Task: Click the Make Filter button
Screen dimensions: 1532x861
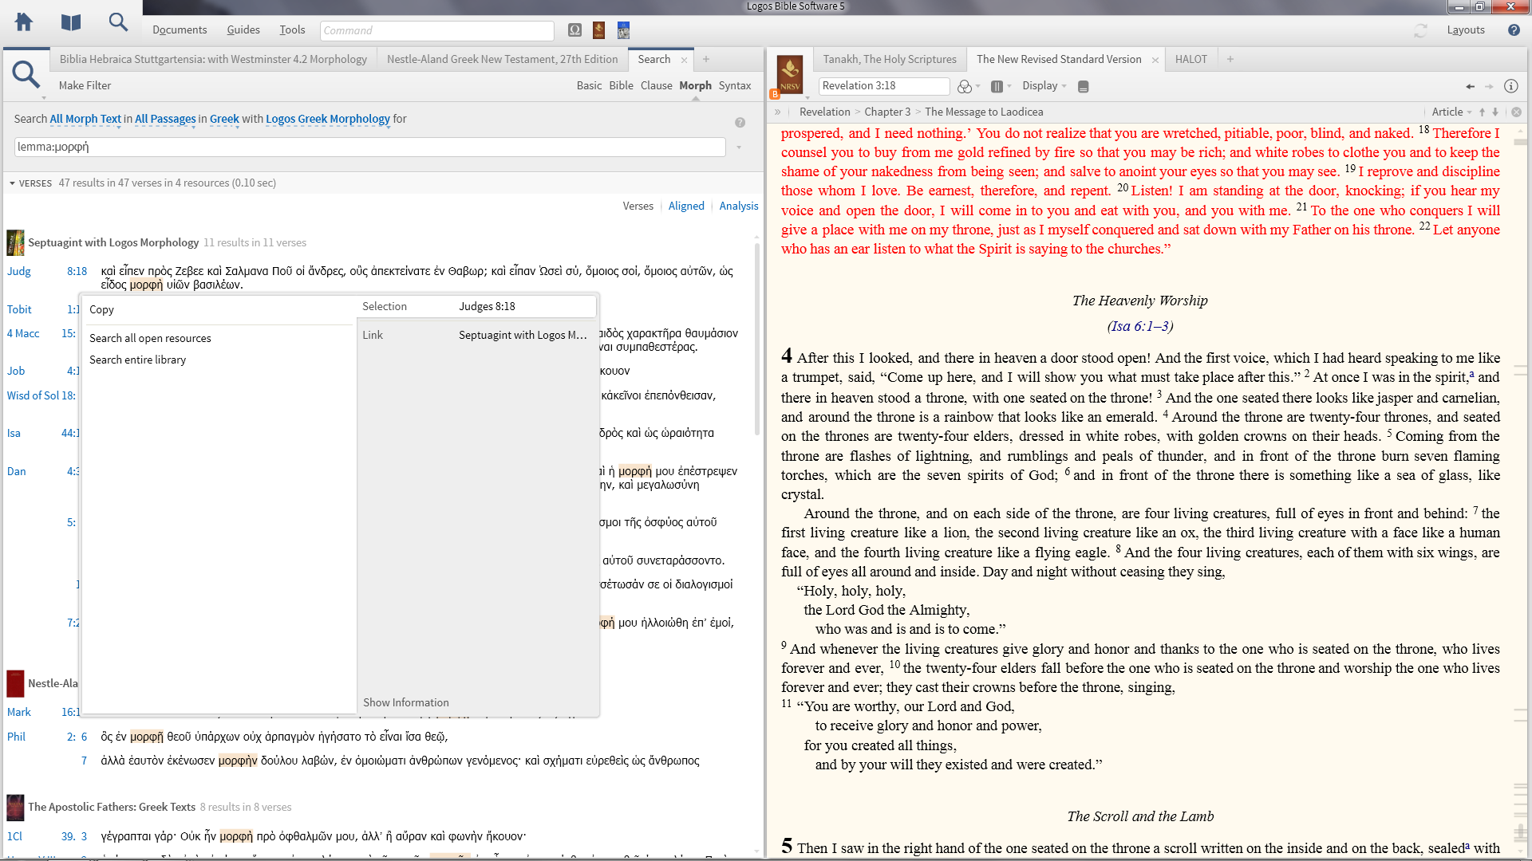Action: 85,85
